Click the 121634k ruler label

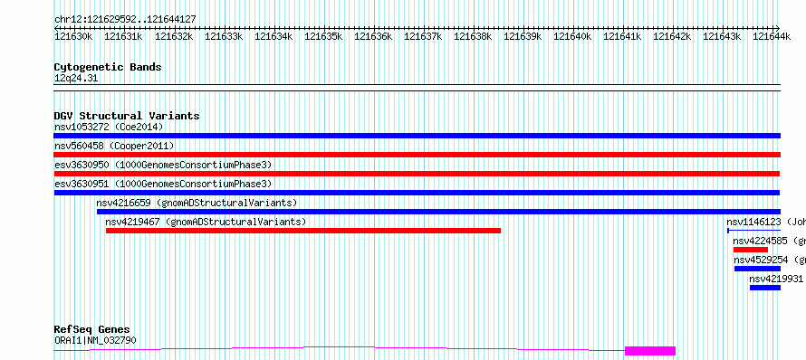[x=273, y=36]
